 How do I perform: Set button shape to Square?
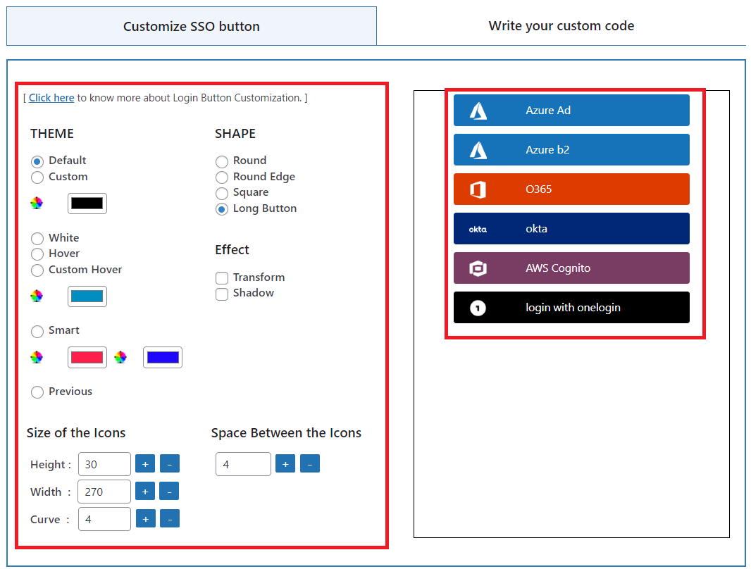coord(222,194)
